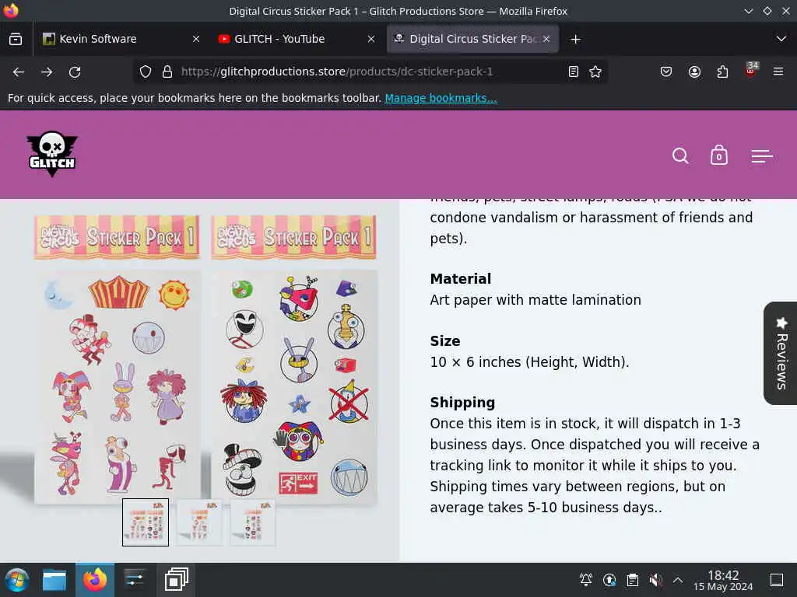Click the Manage bookmarks link
Screen dimensions: 797x597
coord(441,98)
